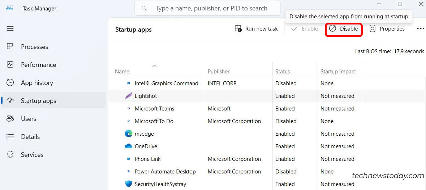Open the Users tab
Image resolution: width=426 pixels, height=190 pixels.
coord(53,118)
